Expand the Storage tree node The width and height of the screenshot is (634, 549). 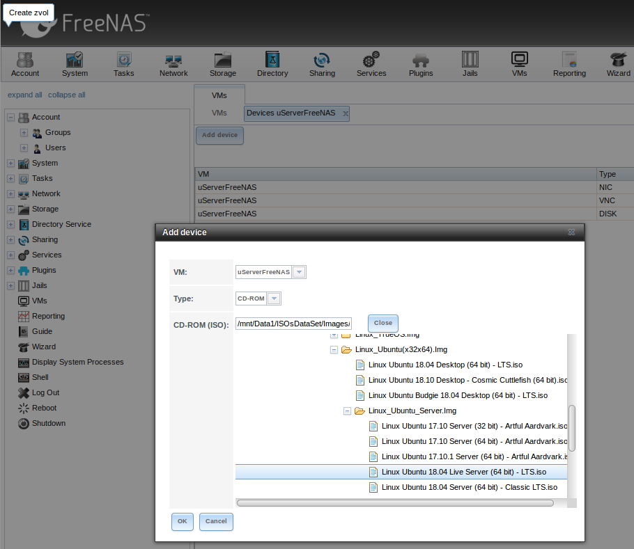[11, 209]
